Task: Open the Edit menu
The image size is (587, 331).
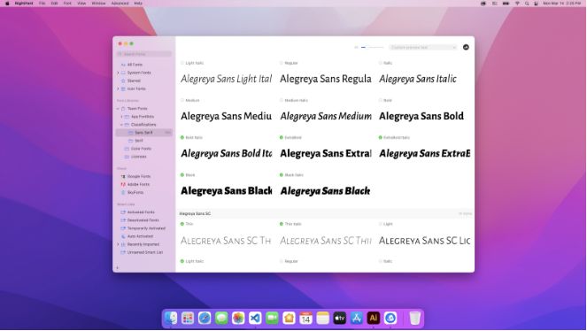Action: (x=55, y=4)
